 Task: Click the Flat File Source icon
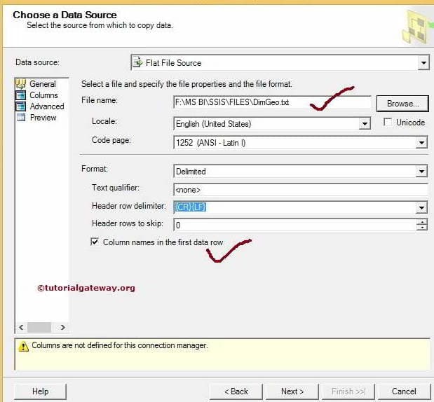(x=137, y=62)
